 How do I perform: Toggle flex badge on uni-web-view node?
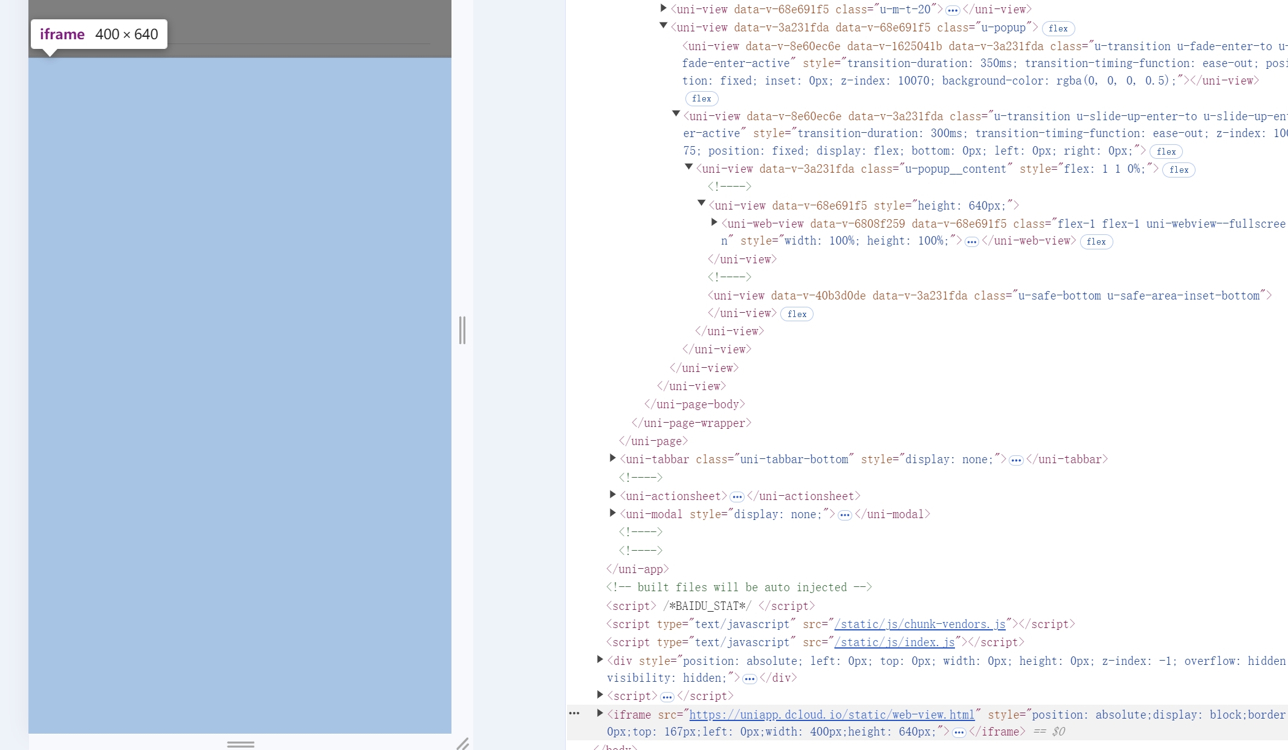pos(1096,242)
